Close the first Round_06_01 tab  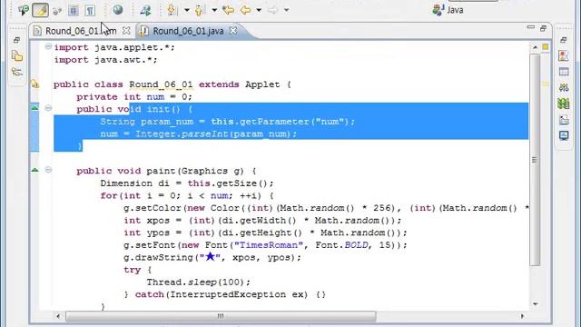[126, 31]
